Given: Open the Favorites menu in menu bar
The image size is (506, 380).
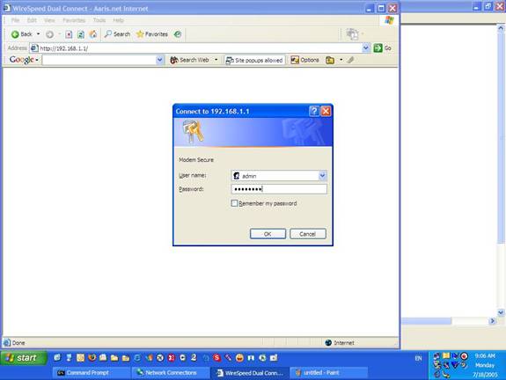Looking at the screenshot, I should (x=74, y=20).
